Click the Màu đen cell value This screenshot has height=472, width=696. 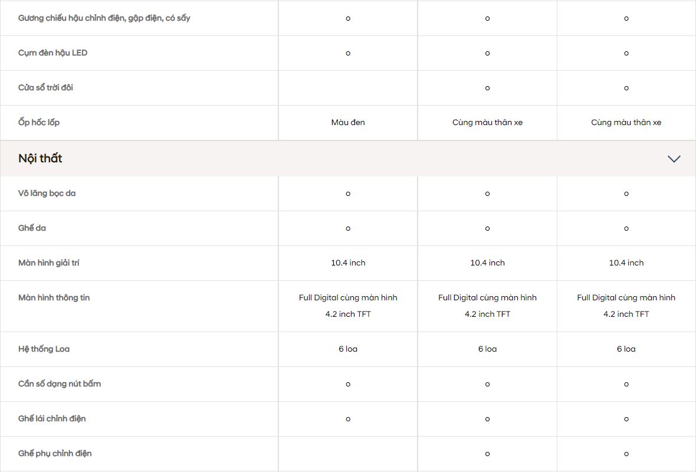tap(348, 123)
